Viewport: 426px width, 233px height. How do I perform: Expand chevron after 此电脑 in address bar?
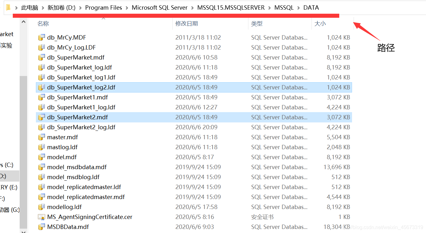(x=43, y=7)
